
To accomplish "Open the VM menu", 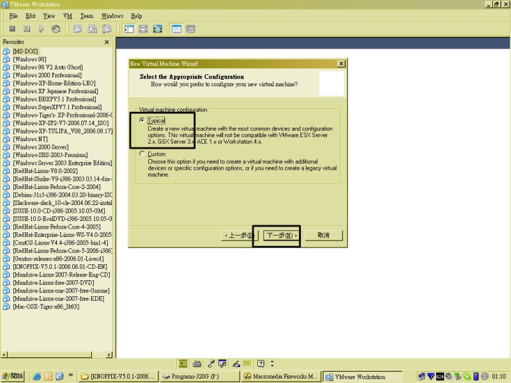I will [x=68, y=16].
